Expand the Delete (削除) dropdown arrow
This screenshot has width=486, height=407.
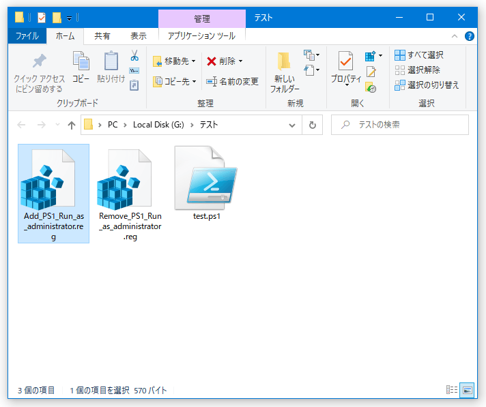(240, 61)
